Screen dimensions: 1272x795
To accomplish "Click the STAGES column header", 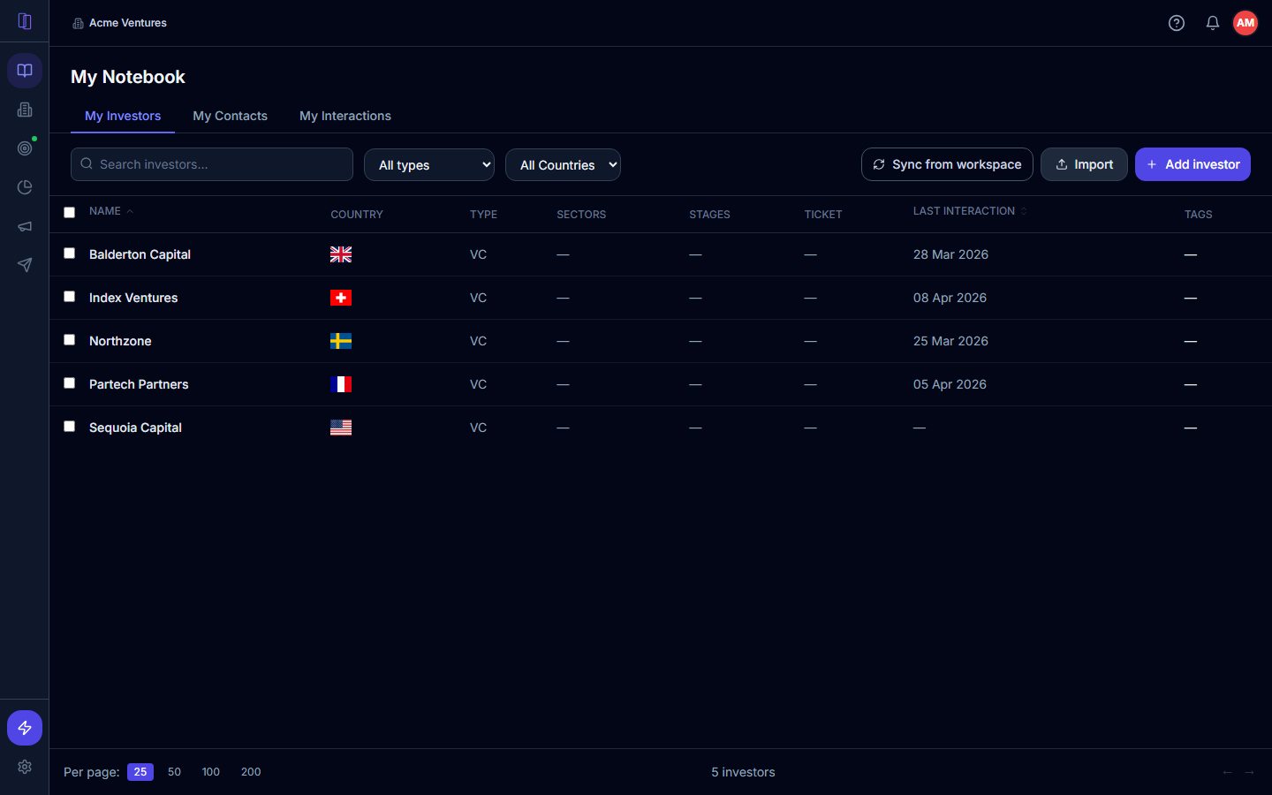I will [709, 215].
